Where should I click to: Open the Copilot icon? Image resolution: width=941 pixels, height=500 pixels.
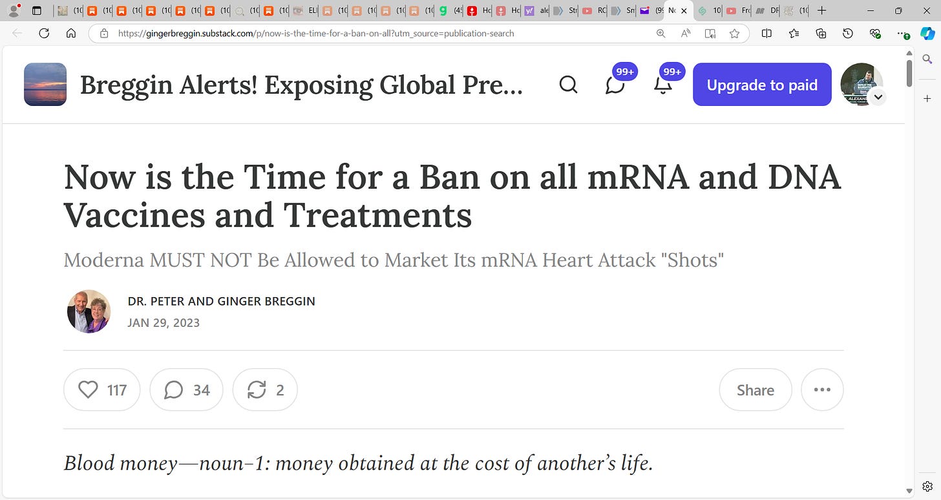(927, 34)
